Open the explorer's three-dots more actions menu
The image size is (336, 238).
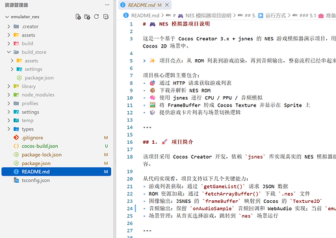pos(107,5)
